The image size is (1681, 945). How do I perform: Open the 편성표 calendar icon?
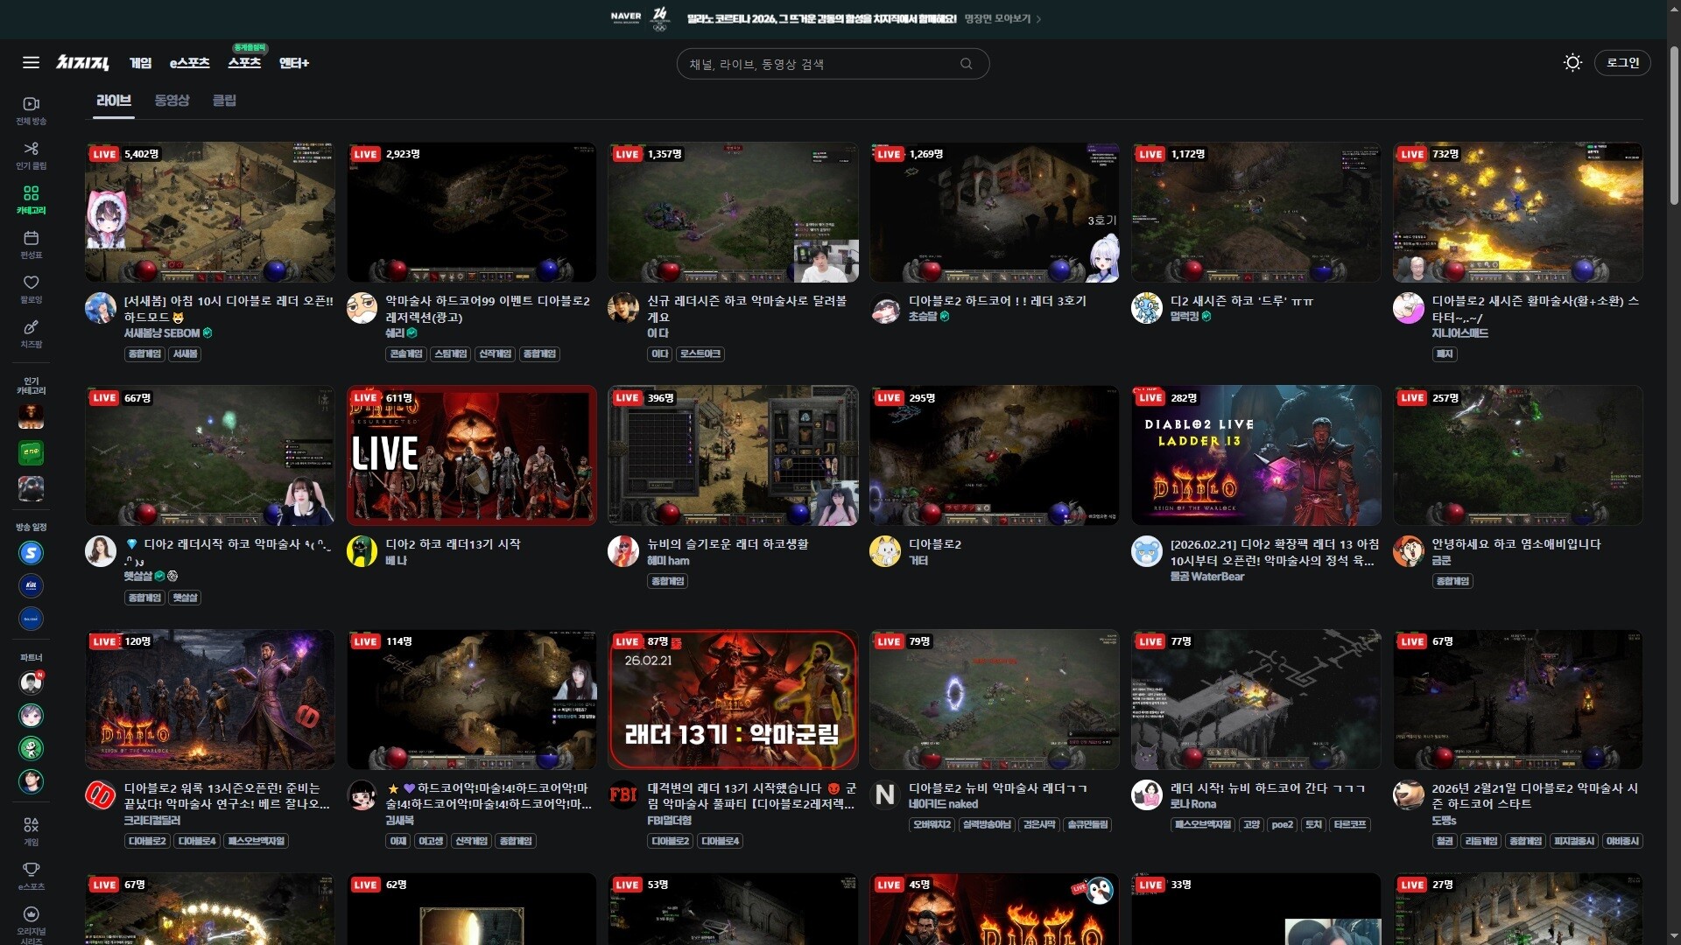click(31, 238)
